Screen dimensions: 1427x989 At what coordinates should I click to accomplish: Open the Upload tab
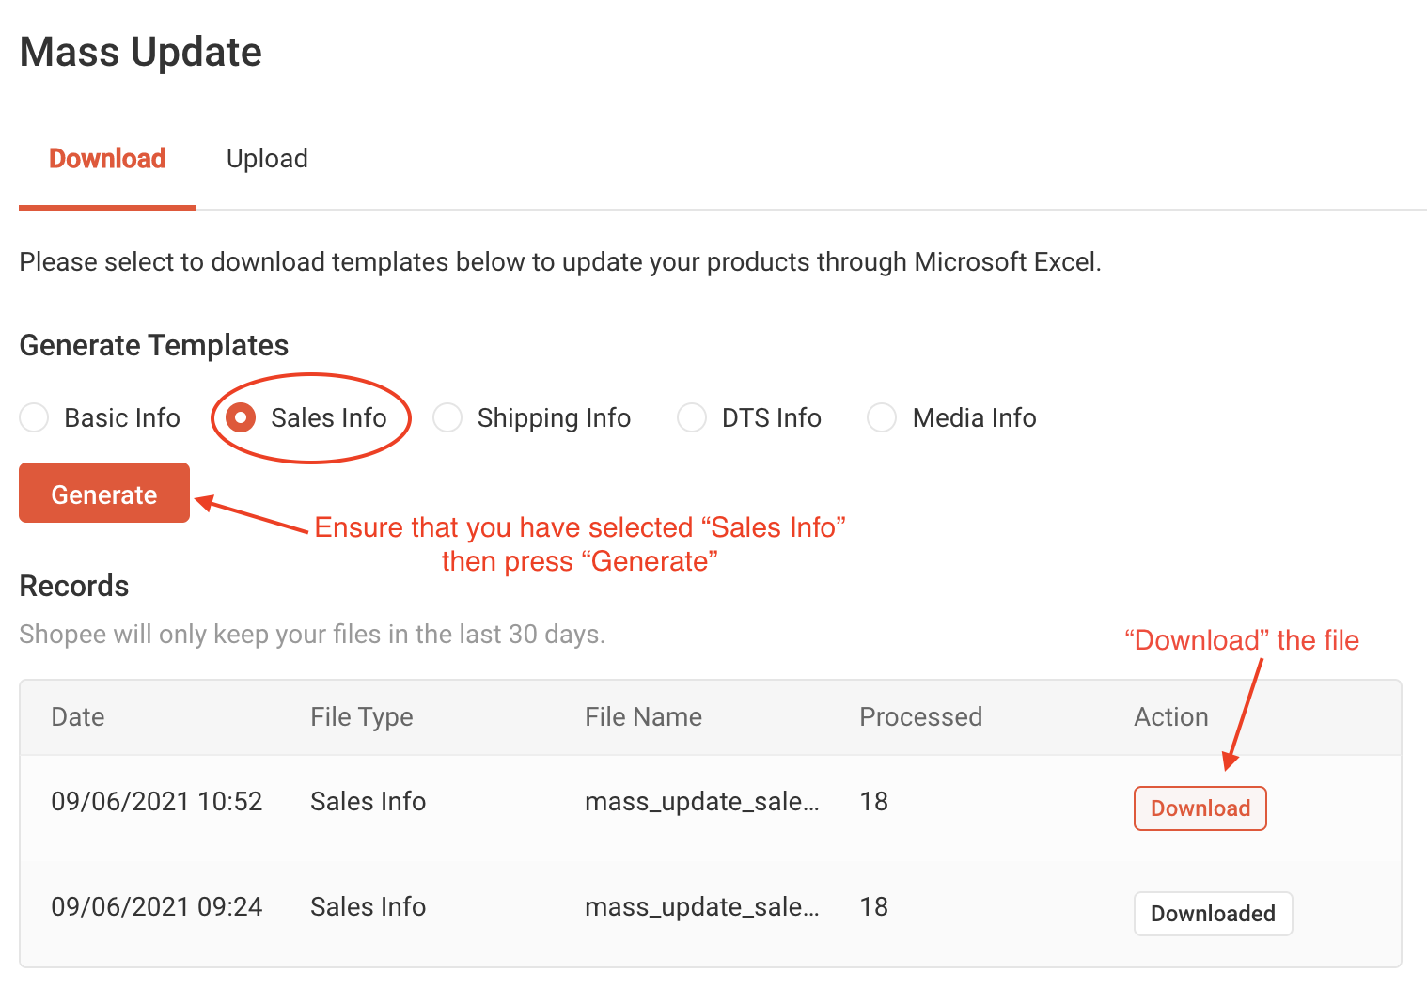tap(267, 159)
